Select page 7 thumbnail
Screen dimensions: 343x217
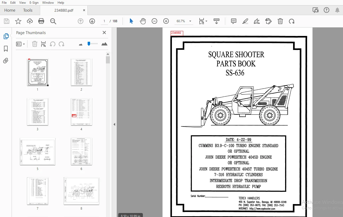tap(37, 191)
